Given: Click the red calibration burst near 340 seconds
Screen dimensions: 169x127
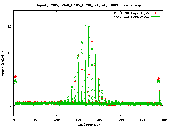Looking at the screenshot, I should [x=159, y=79].
